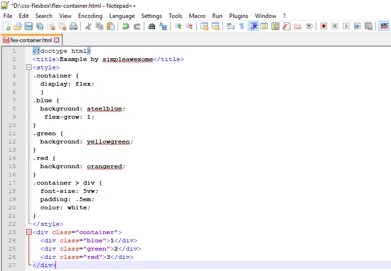Viewport: 391px width, 271px height.
Task: Open the Run menu
Action: coord(217,16)
